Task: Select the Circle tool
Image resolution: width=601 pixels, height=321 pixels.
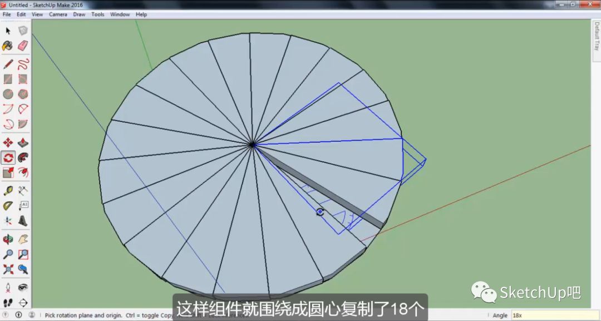Action: tap(8, 94)
